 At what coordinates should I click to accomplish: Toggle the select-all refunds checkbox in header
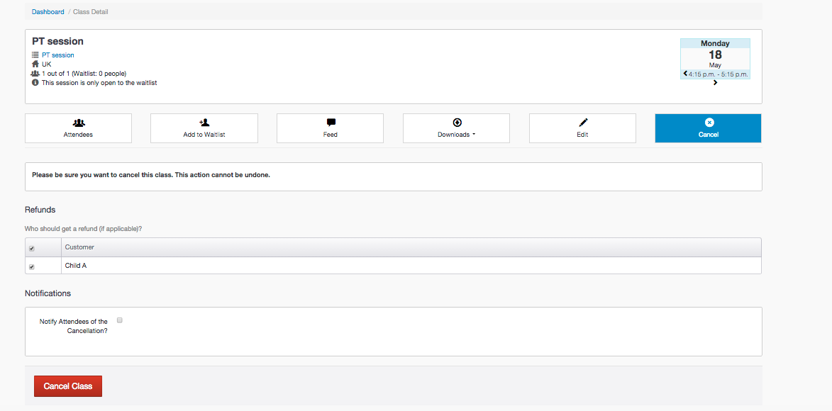31,248
